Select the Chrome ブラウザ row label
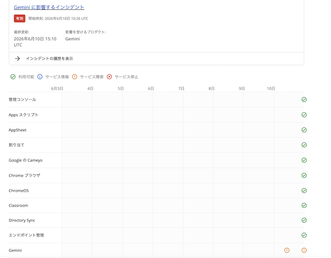Viewport: 331px width, 258px height. pos(24,175)
